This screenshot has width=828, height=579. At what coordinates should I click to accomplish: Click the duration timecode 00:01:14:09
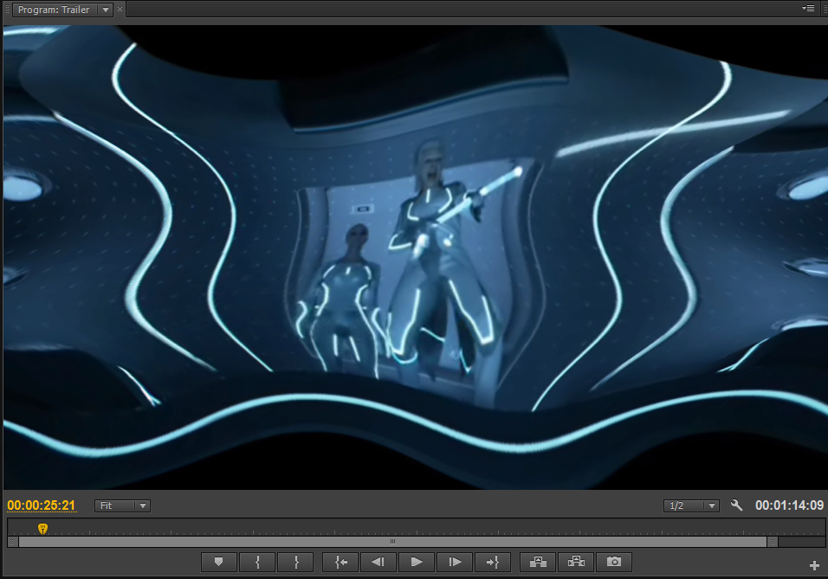point(789,505)
